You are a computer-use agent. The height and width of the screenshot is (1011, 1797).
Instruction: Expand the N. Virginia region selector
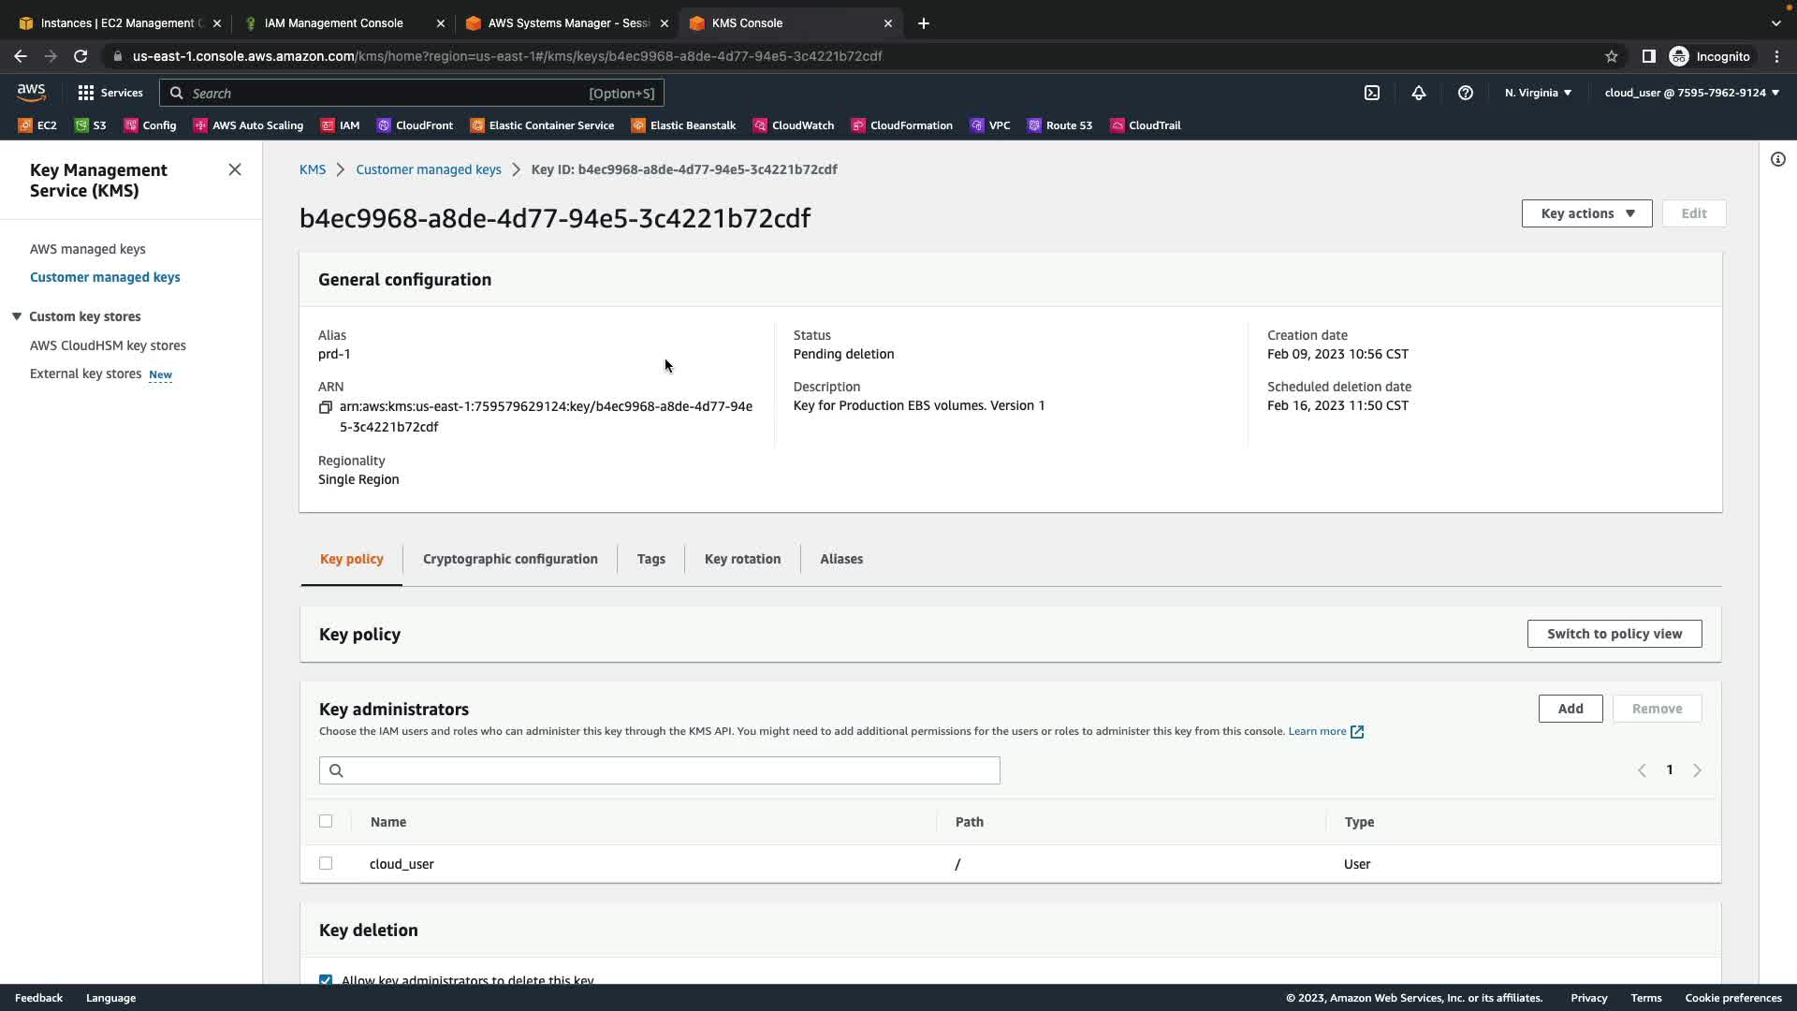click(1538, 93)
